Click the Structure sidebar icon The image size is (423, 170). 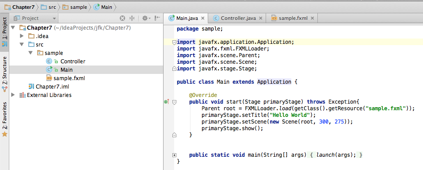point(4,89)
